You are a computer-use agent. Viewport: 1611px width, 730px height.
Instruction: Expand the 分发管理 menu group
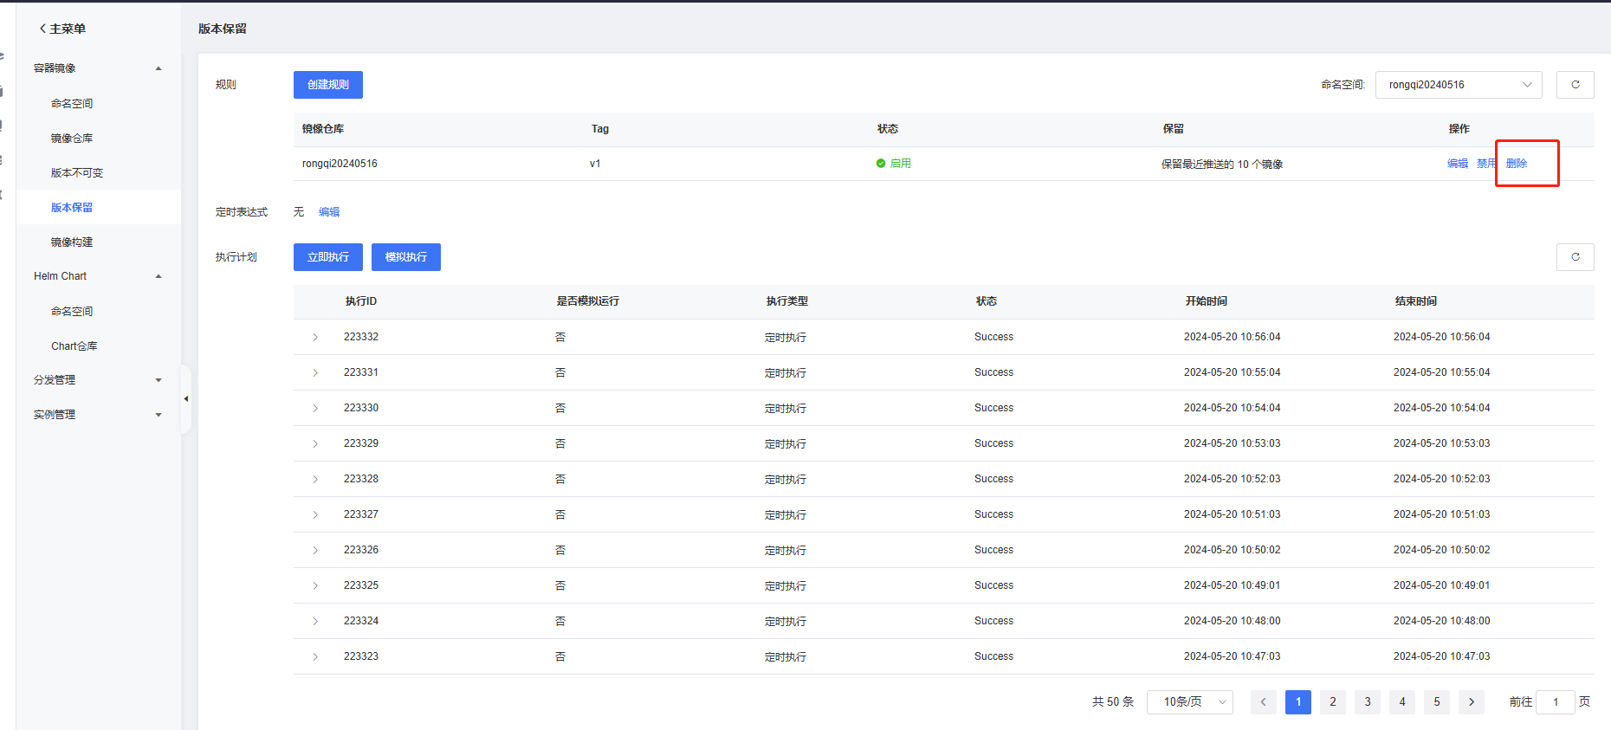click(x=159, y=380)
